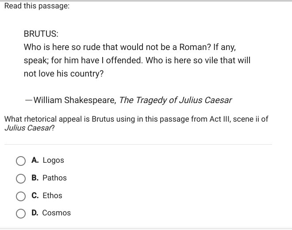
Task: Click the 'Pathos' answer text
Action: point(54,178)
